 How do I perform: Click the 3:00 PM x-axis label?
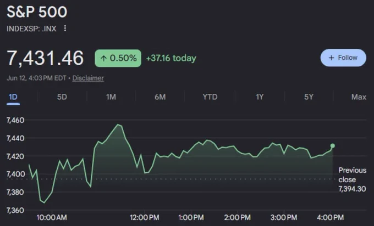pyautogui.click(x=284, y=217)
